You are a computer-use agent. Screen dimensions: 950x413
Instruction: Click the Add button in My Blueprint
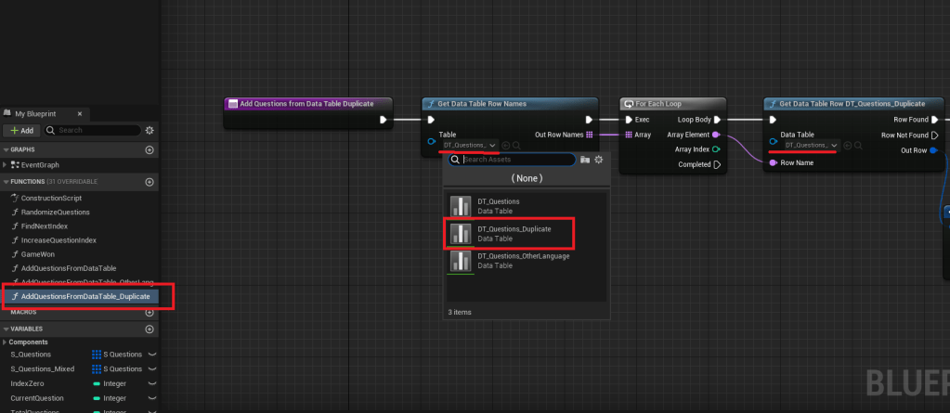tap(21, 131)
